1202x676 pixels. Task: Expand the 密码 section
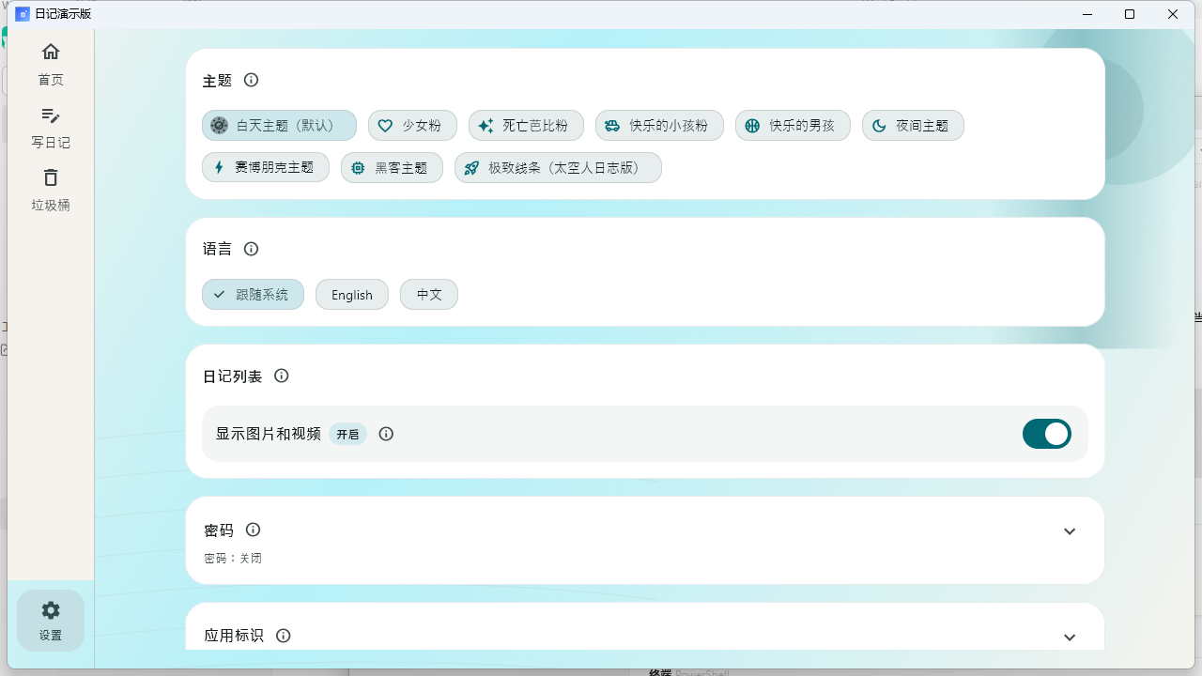tap(1070, 531)
